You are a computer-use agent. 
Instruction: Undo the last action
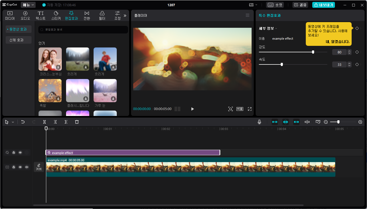tap(23, 122)
